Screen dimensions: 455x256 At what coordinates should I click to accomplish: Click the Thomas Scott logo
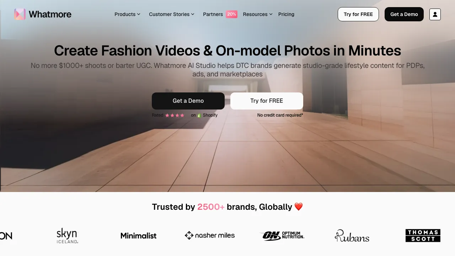pos(423,235)
